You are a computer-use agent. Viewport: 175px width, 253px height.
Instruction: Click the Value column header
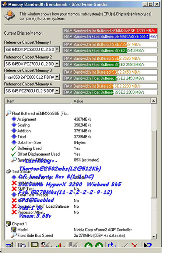111,101
